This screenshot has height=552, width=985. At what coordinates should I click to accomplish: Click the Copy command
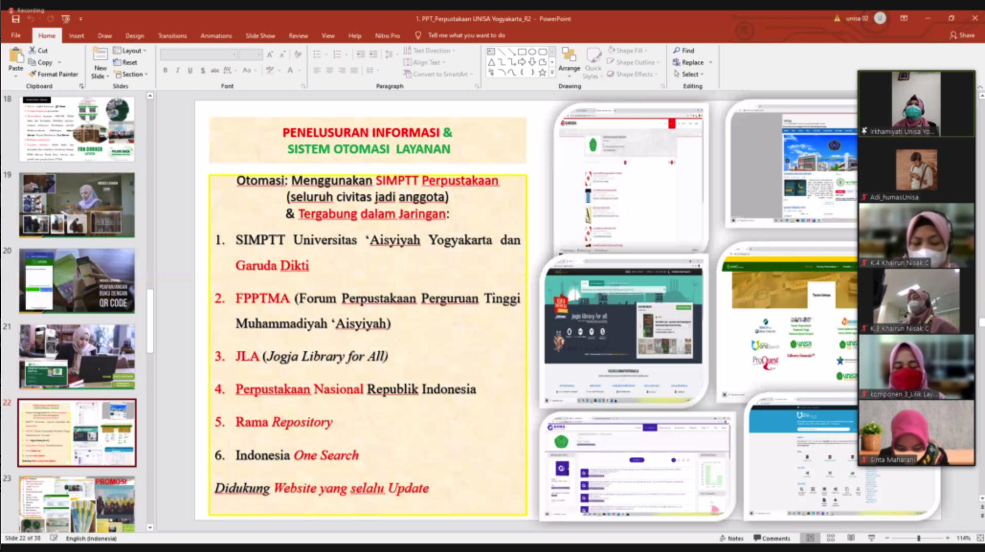click(41, 62)
